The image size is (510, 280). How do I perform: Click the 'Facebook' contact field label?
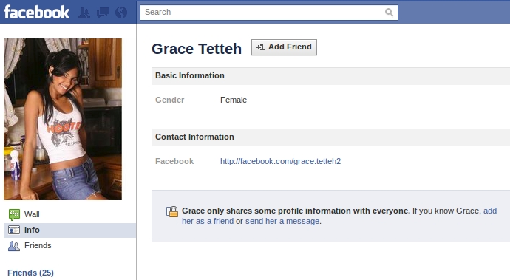(x=174, y=161)
